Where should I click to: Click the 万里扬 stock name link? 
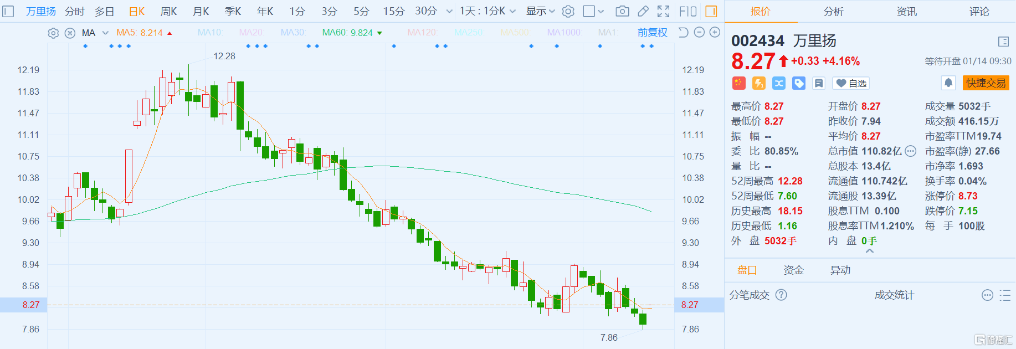pos(41,11)
